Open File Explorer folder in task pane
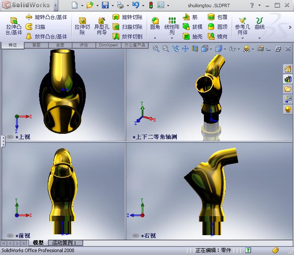 (x=288, y=89)
